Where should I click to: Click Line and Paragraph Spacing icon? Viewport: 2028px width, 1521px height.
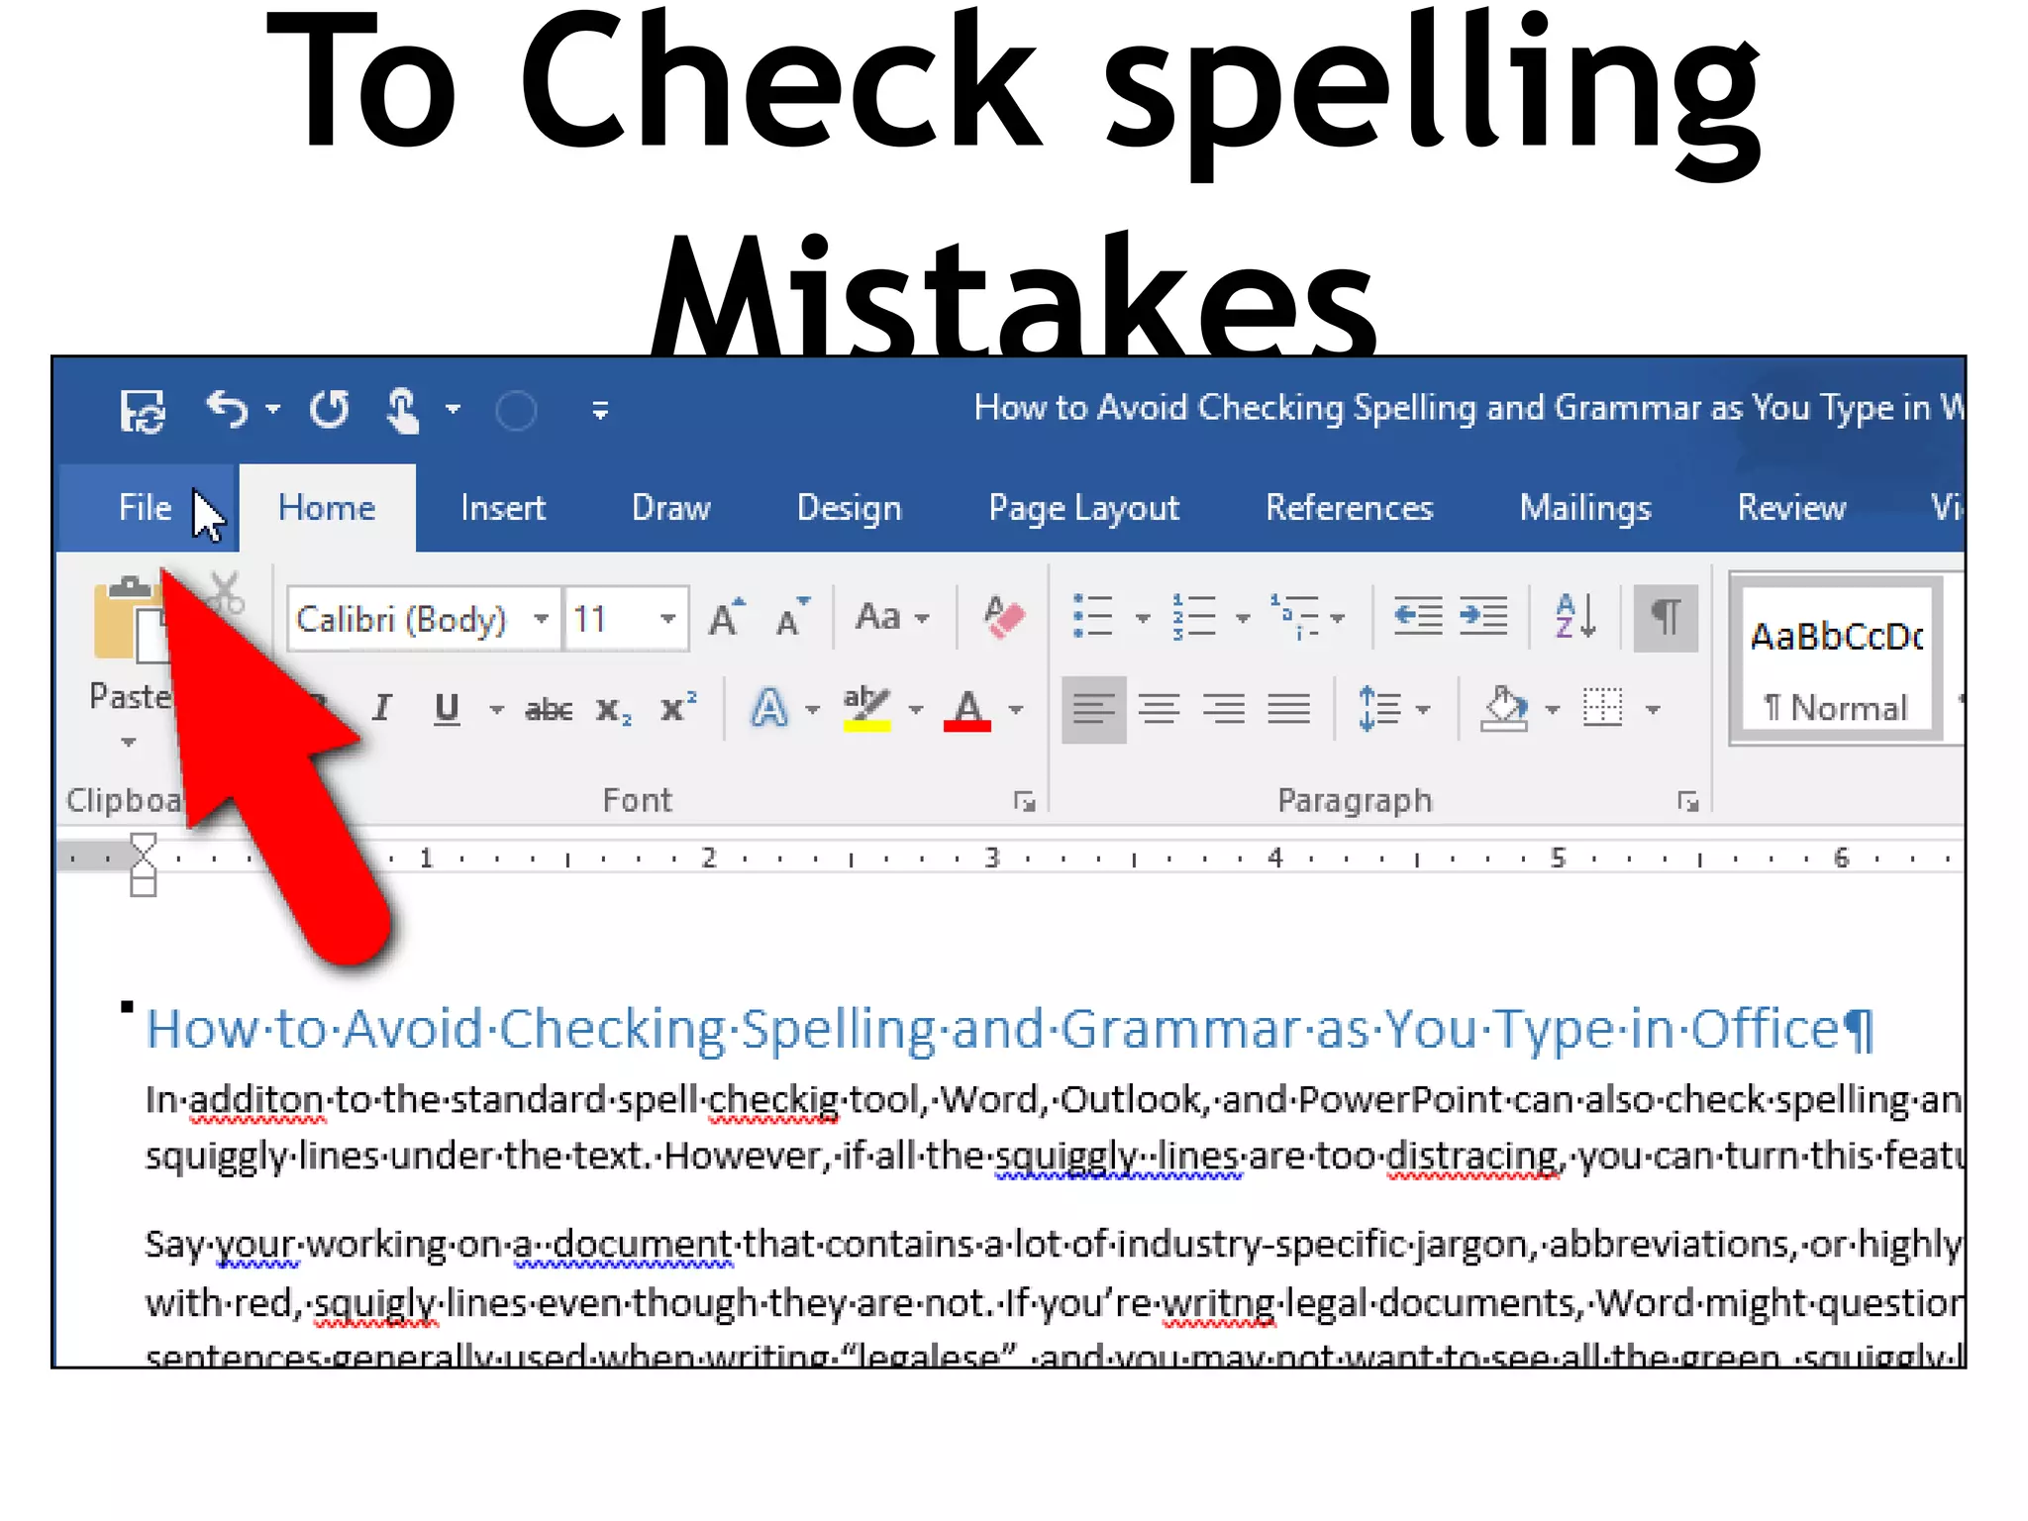(1379, 709)
